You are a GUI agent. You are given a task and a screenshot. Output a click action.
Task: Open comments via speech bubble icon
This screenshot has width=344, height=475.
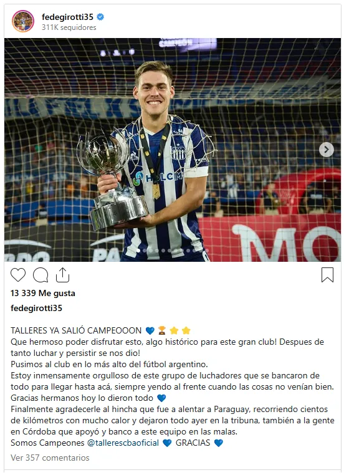pos(41,275)
